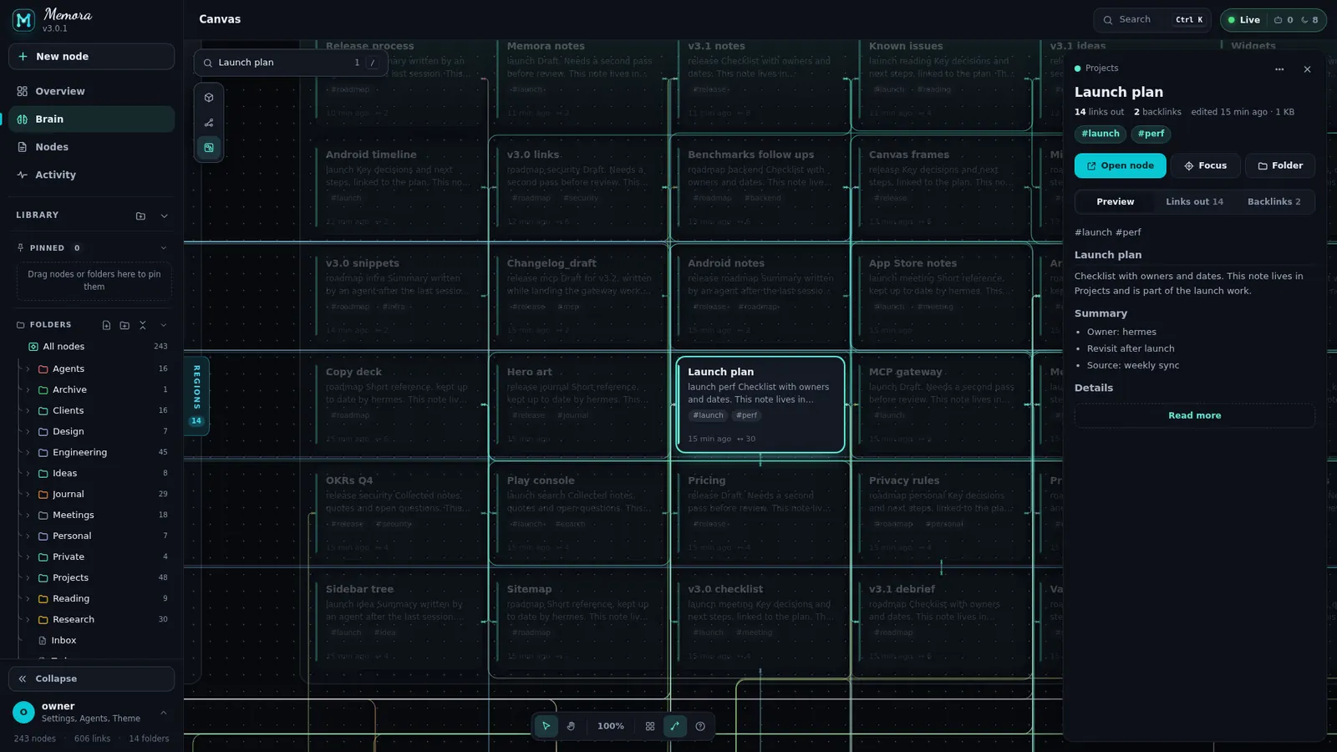Expand the Agents folder

(28, 368)
